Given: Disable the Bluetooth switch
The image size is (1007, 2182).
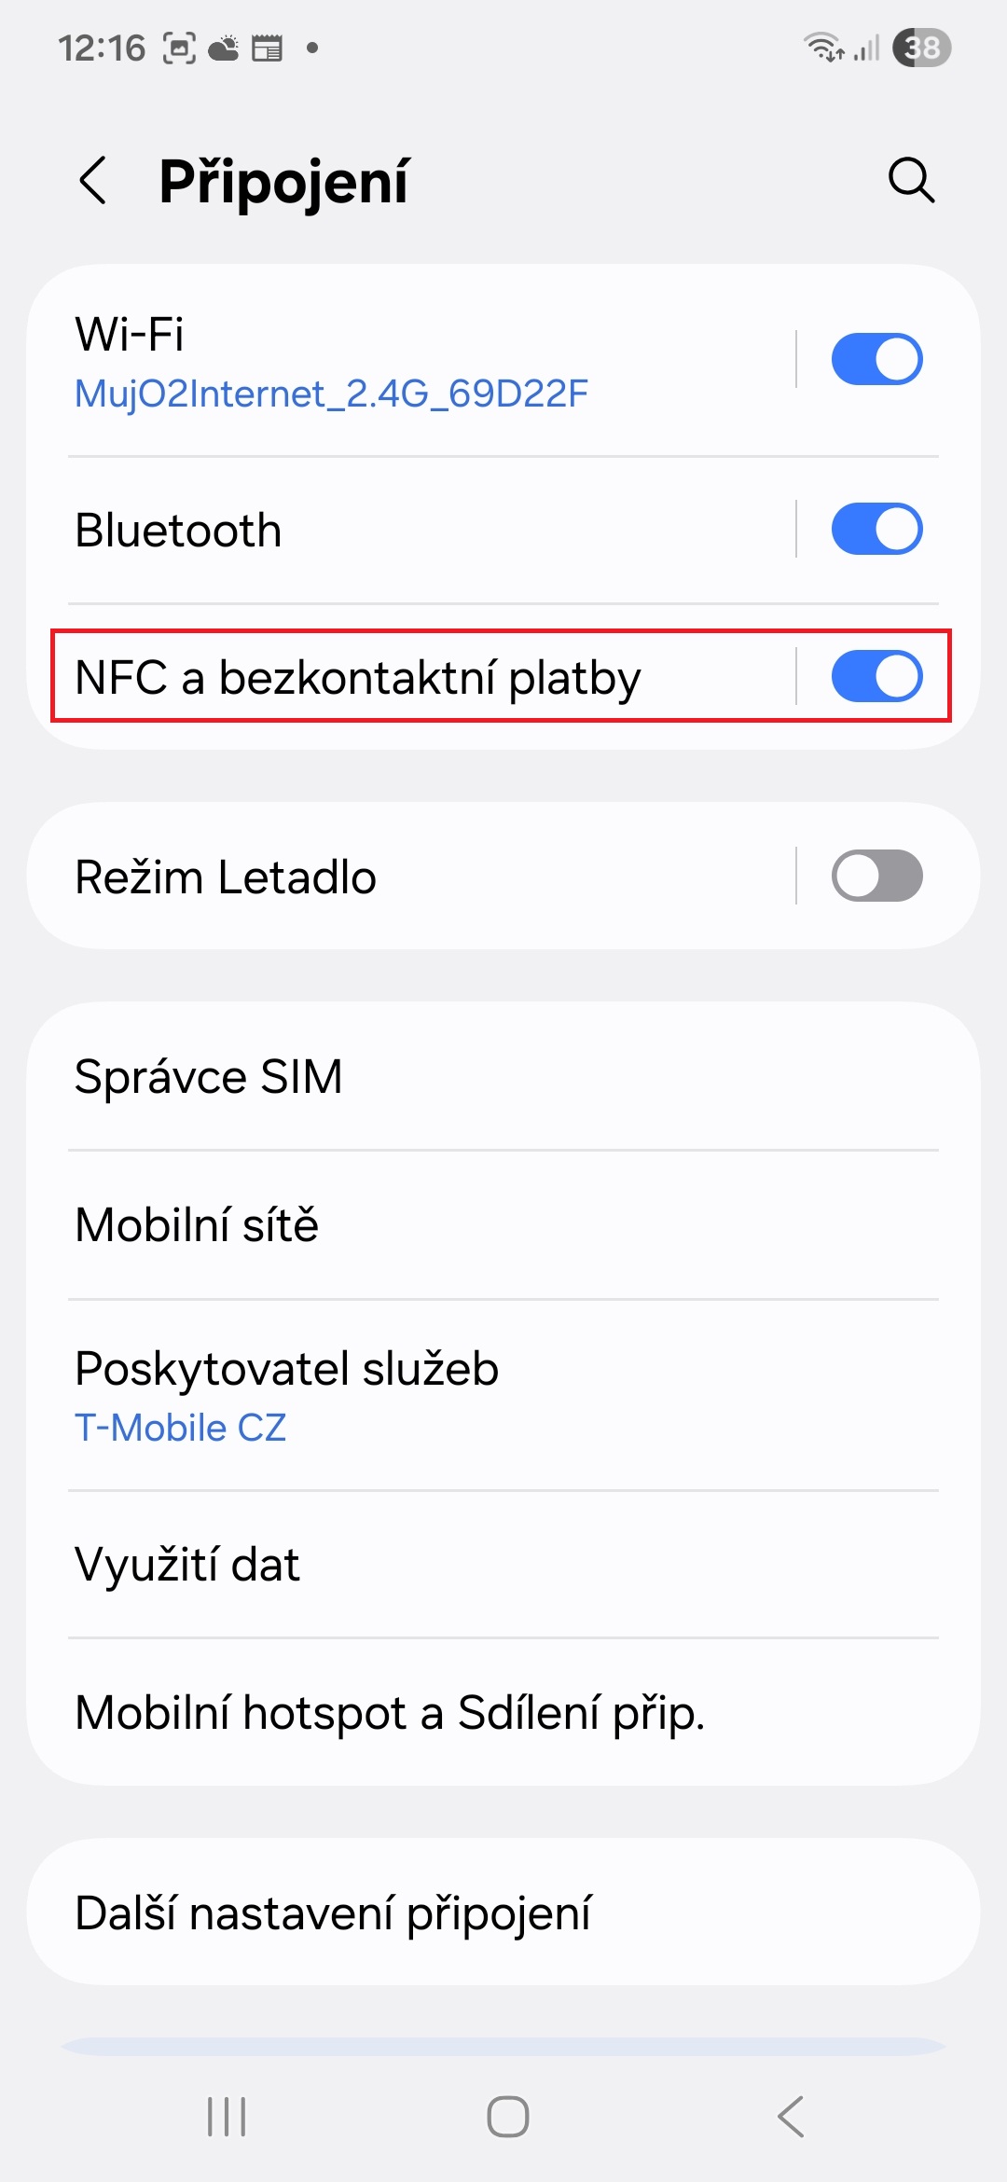Looking at the screenshot, I should tap(876, 529).
